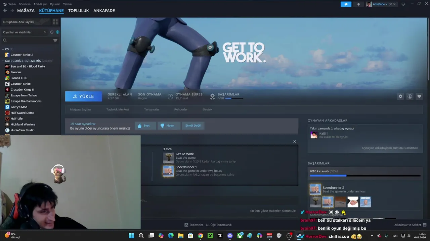
Task: Open Google Chrome from the taskbar
Action: (200, 236)
